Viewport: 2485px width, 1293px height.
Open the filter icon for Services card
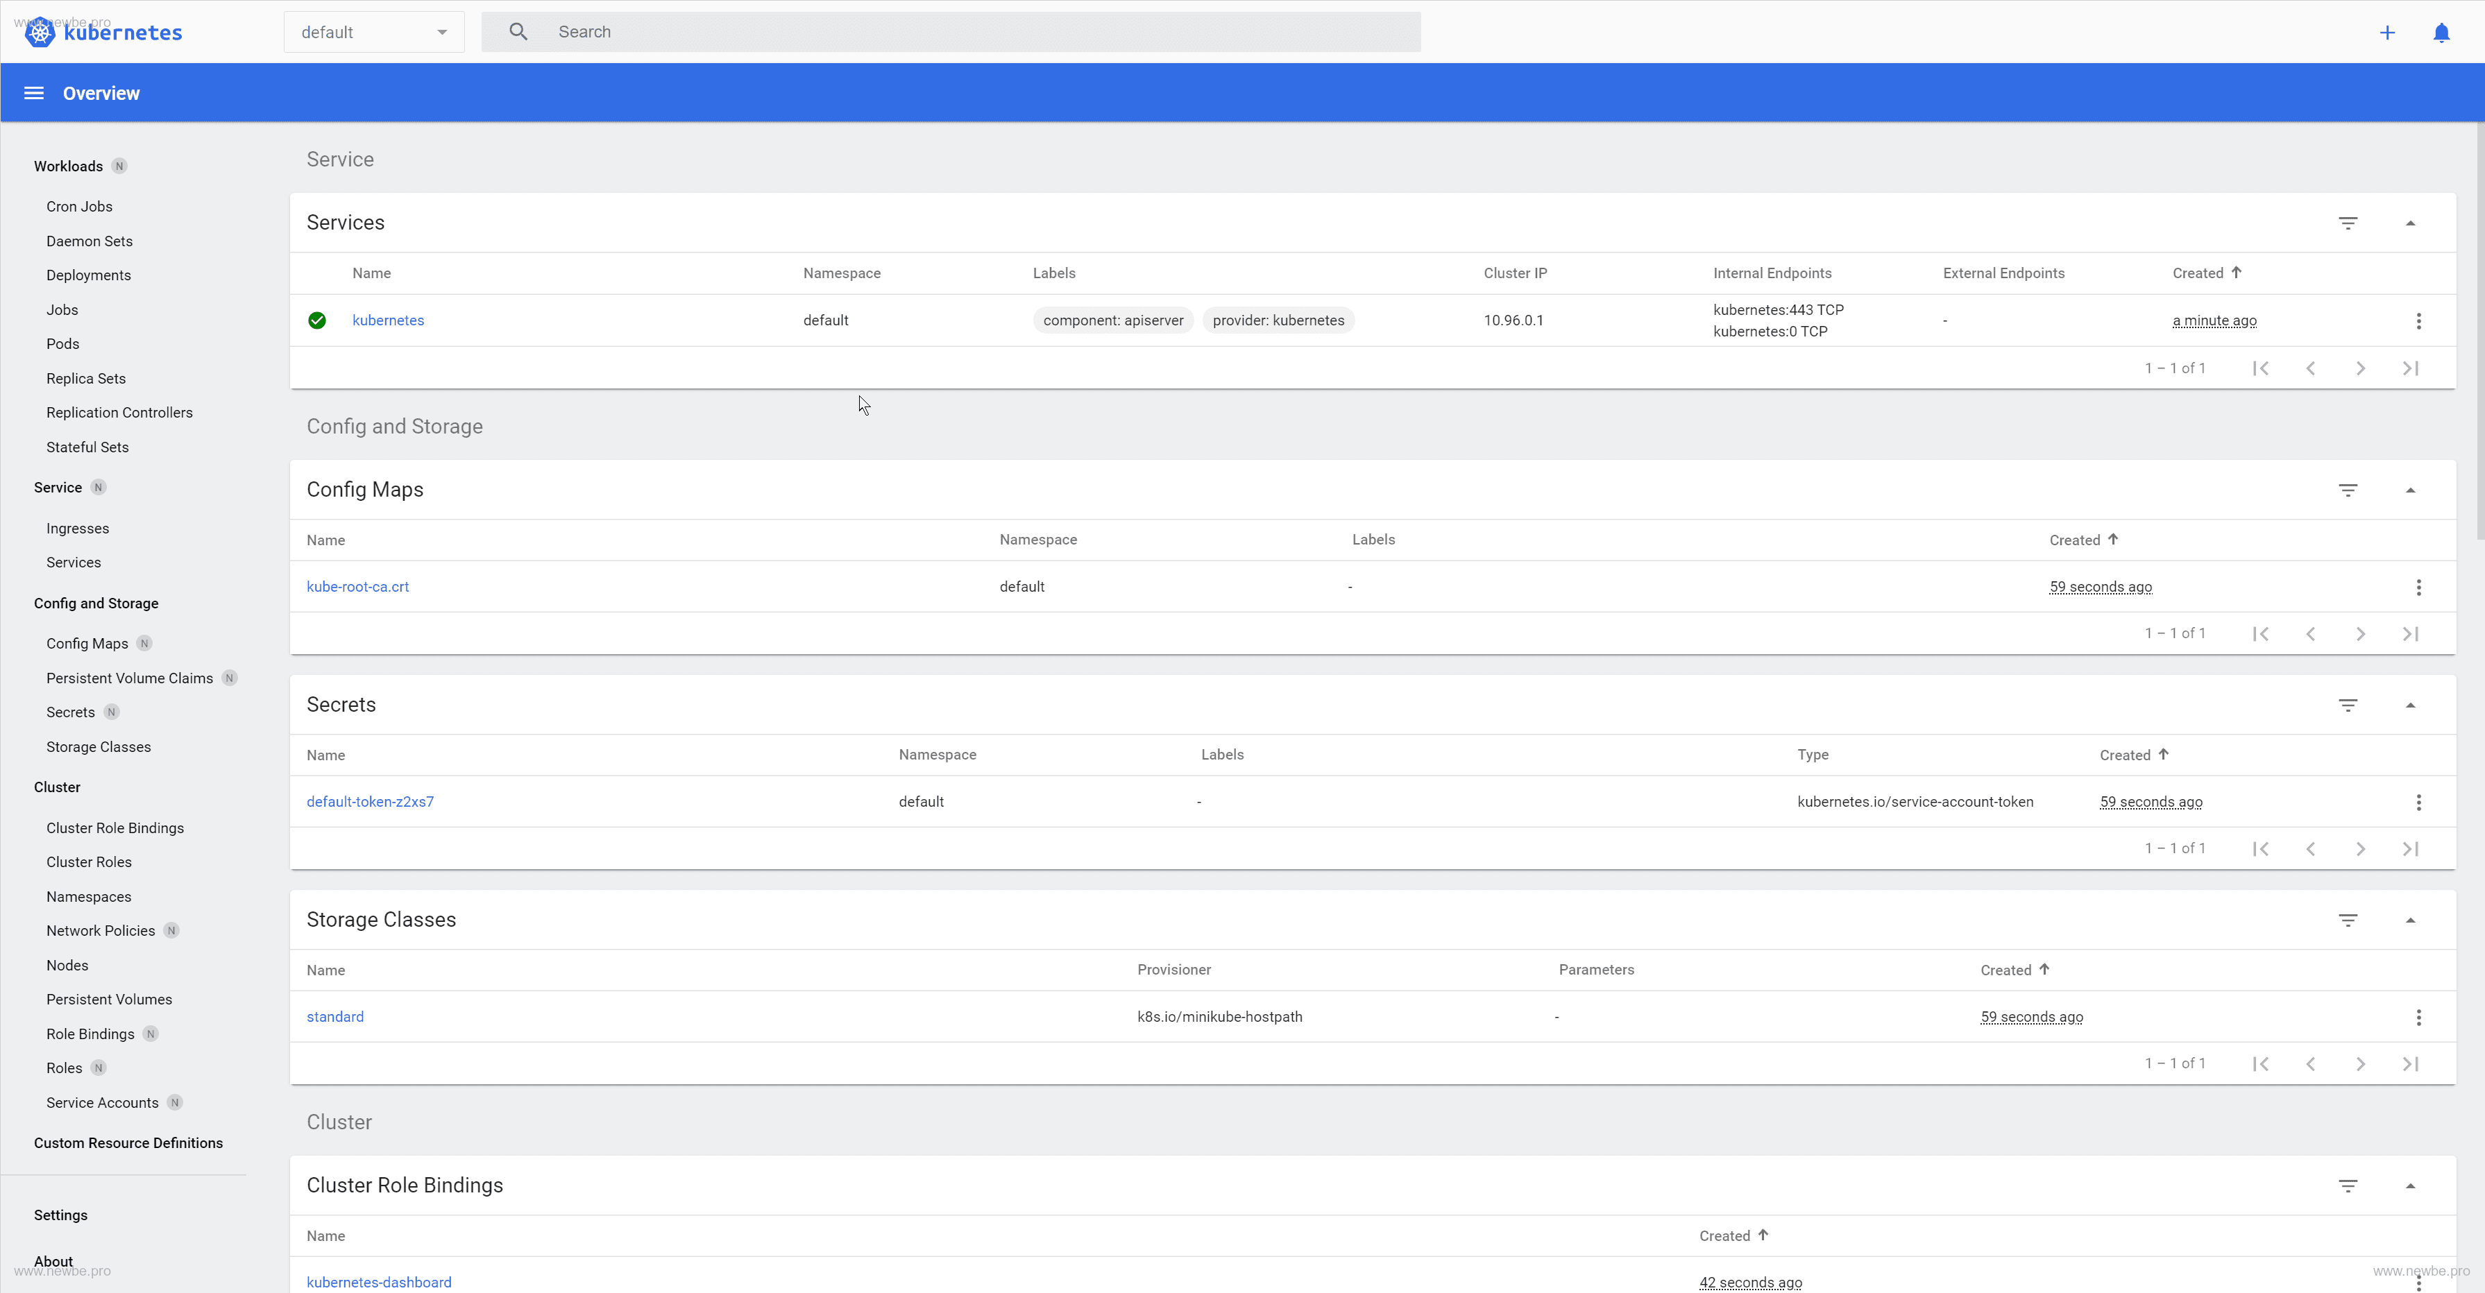(2347, 223)
